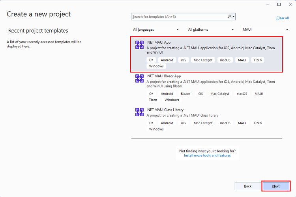This screenshot has height=197, width=296.
Task: Select the .NET MAUI Class Library title
Action: (x=165, y=110)
